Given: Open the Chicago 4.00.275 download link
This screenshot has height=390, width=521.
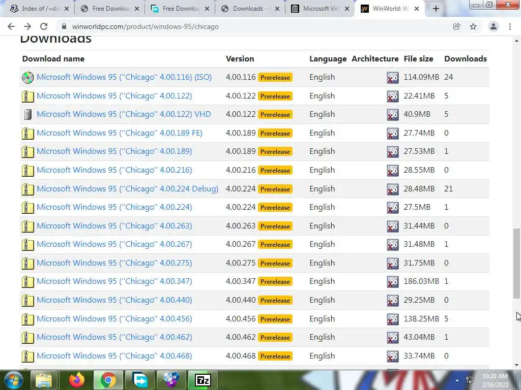Looking at the screenshot, I should pos(114,263).
